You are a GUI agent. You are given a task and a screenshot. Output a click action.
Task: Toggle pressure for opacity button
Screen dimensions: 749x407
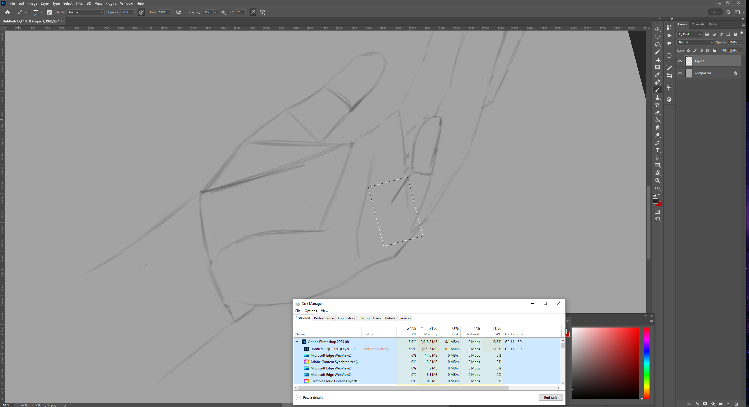tap(142, 12)
